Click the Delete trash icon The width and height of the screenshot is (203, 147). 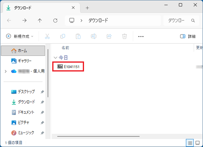[125, 36]
